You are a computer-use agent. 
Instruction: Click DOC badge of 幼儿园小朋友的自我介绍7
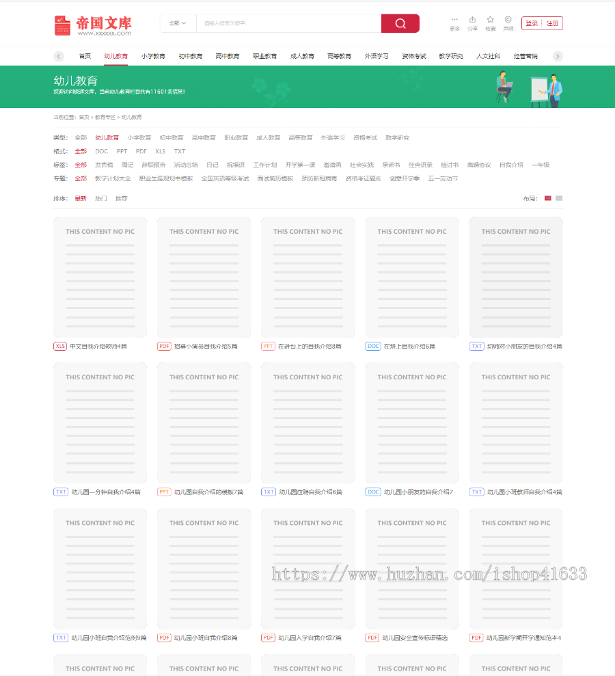coord(373,492)
